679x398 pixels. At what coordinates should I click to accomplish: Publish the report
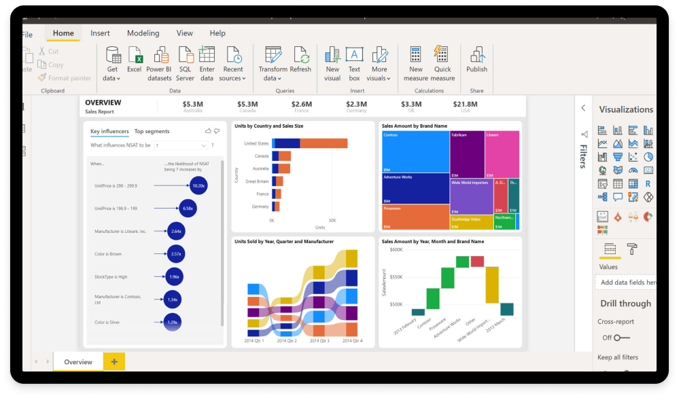(476, 60)
